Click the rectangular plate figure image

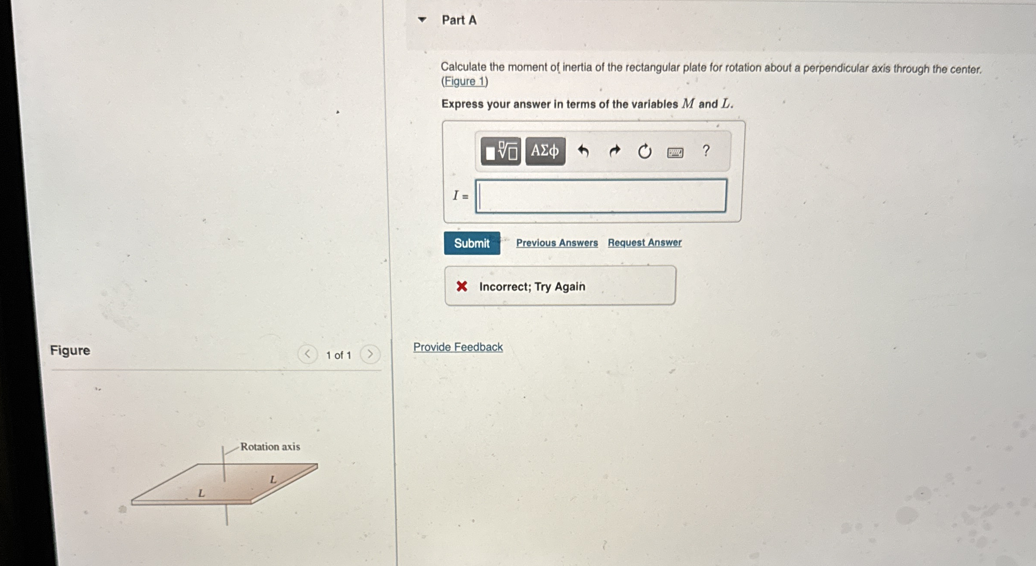point(224,483)
